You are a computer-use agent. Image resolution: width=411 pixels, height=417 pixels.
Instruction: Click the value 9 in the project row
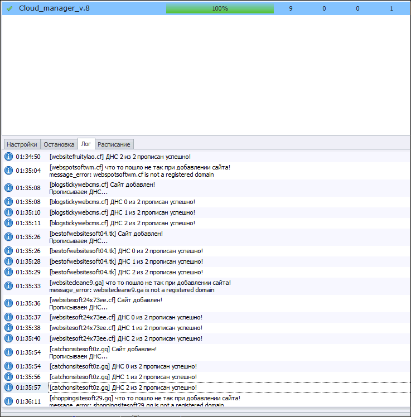click(291, 8)
